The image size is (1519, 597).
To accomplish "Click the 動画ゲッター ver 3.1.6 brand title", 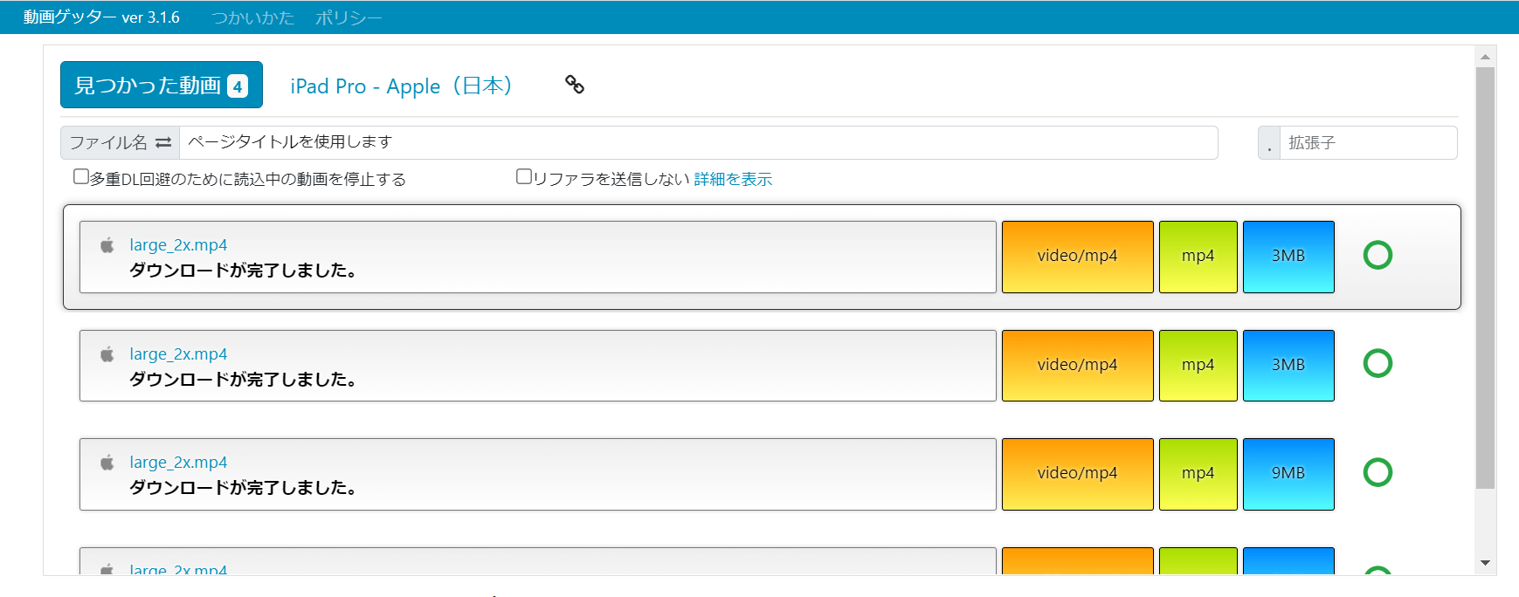I will (x=101, y=17).
